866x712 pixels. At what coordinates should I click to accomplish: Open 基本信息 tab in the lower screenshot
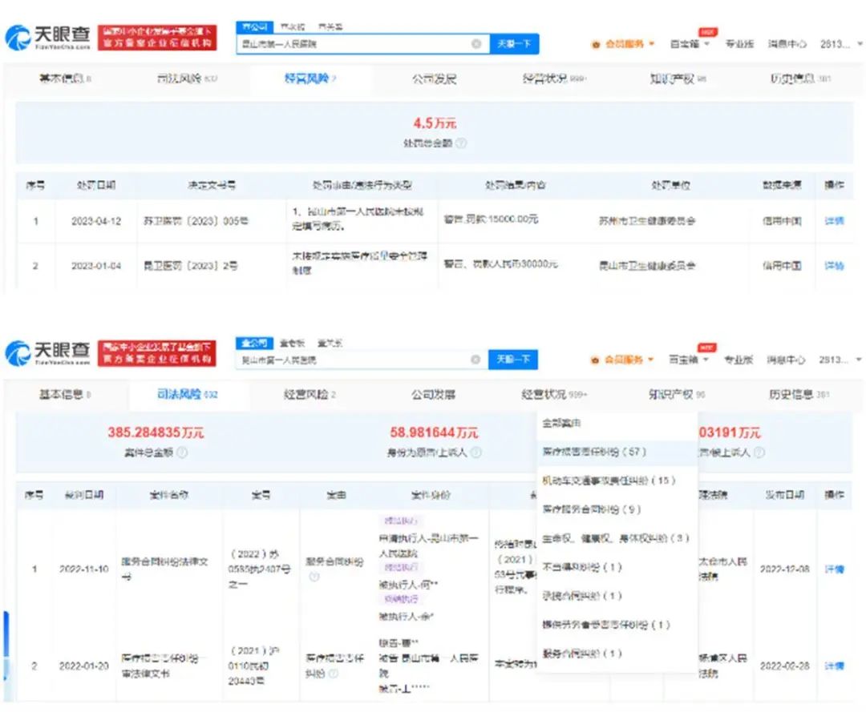64,394
